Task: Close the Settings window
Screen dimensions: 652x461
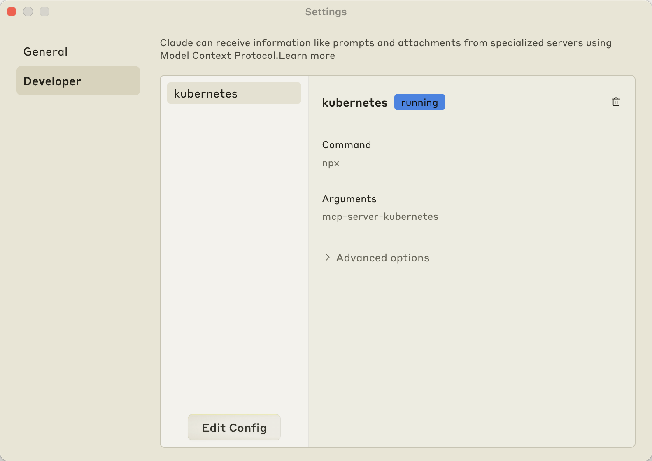Action: click(12, 12)
